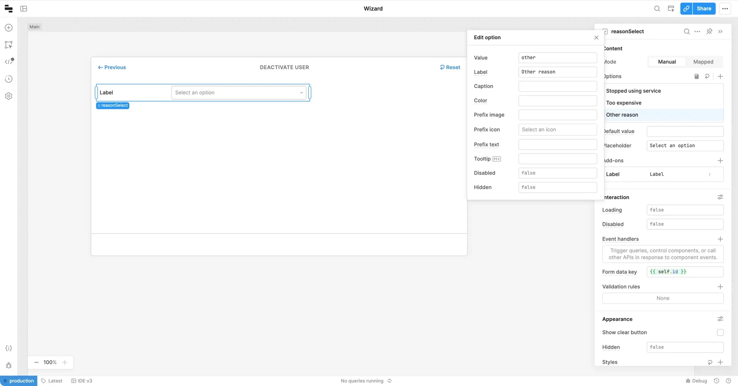Click the Share button
738x386 pixels.
point(704,9)
